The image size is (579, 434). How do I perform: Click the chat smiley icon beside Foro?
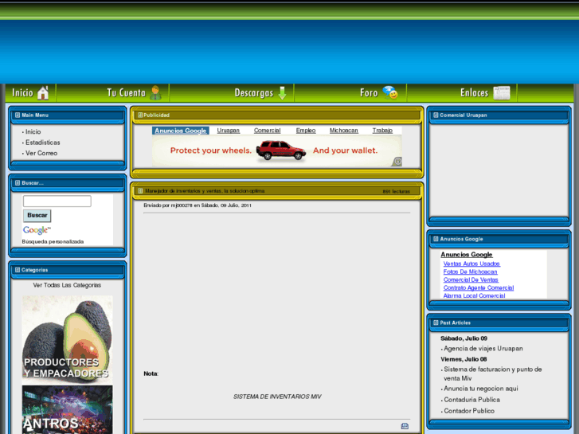point(390,92)
